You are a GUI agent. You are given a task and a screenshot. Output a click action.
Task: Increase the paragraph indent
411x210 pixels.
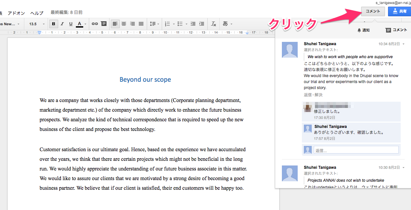[202, 24]
